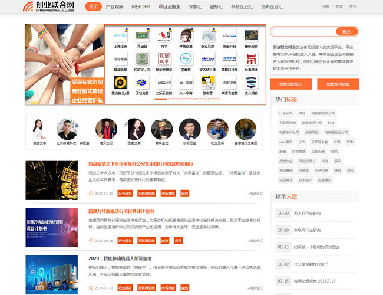Open the 上海比英 Been Tech company icon
The image size is (383, 295).
(x=120, y=35)
